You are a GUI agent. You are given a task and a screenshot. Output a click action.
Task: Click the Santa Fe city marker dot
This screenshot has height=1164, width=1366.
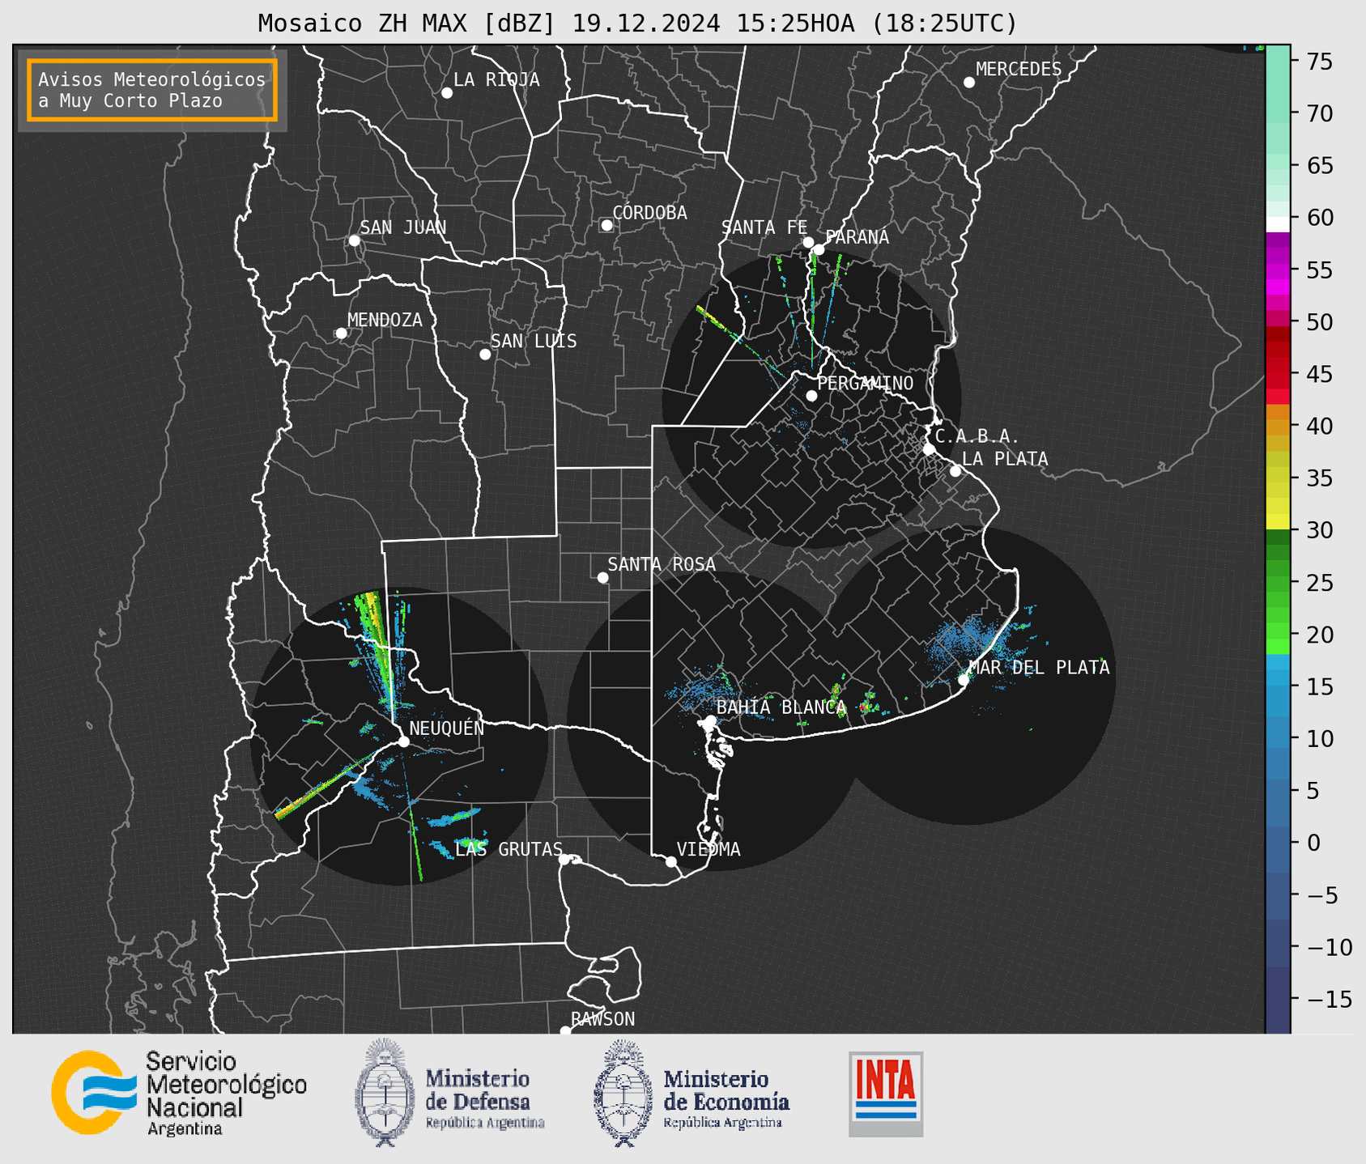pos(808,242)
